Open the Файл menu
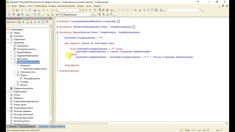This screenshot has width=235, height=132. 14,6
